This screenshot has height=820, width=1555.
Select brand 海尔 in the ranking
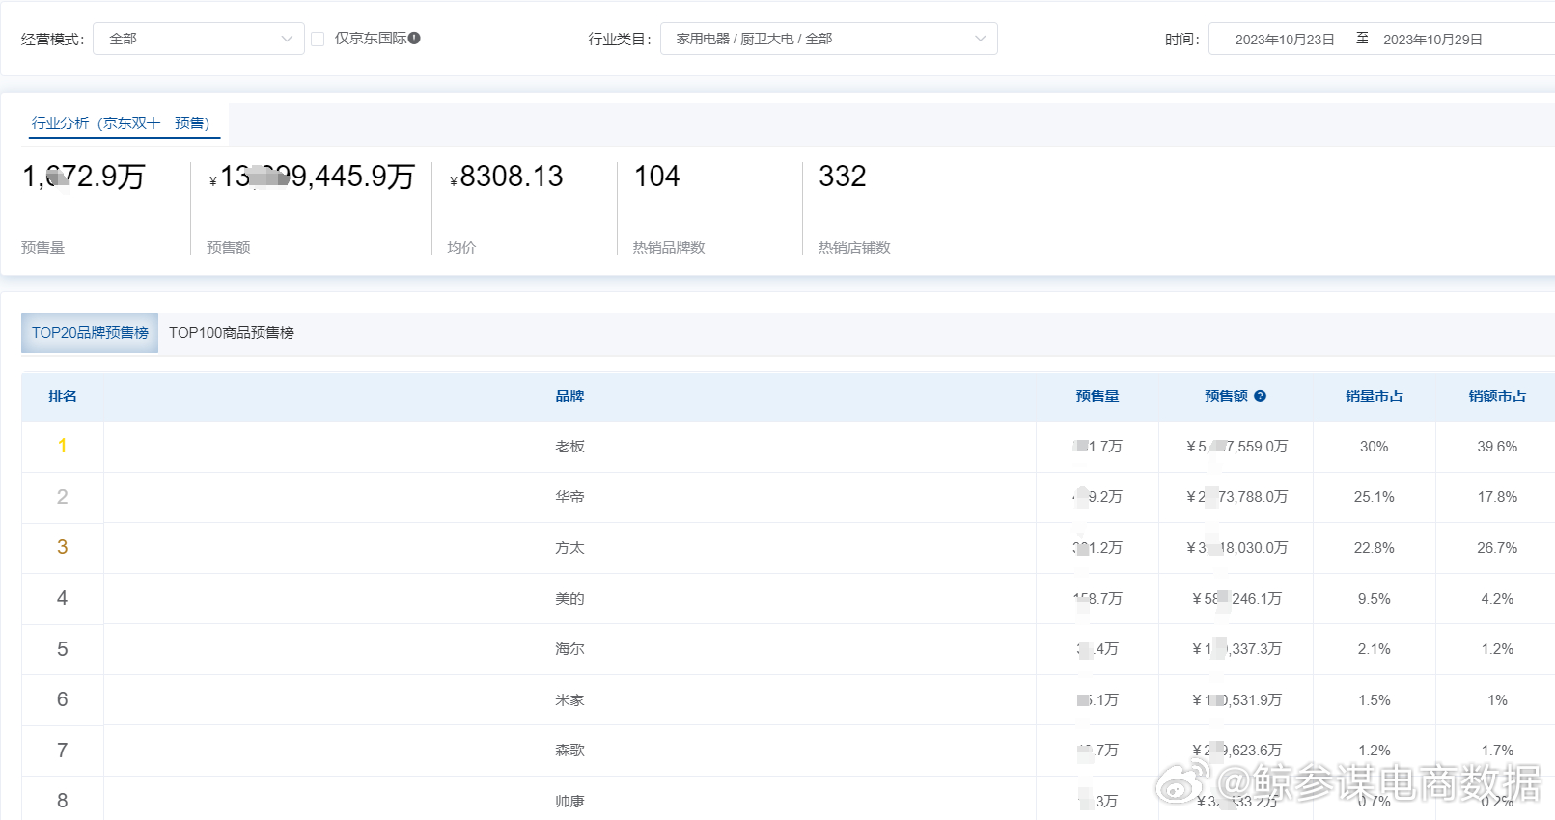click(x=569, y=649)
